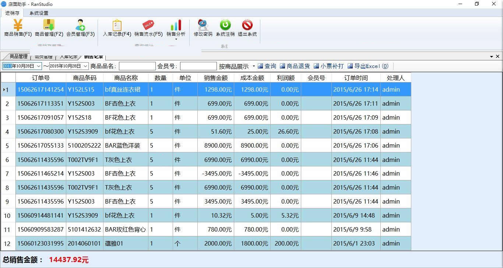Close the current tab page with X
This screenshot has height=268, width=503.
[x=498, y=56]
